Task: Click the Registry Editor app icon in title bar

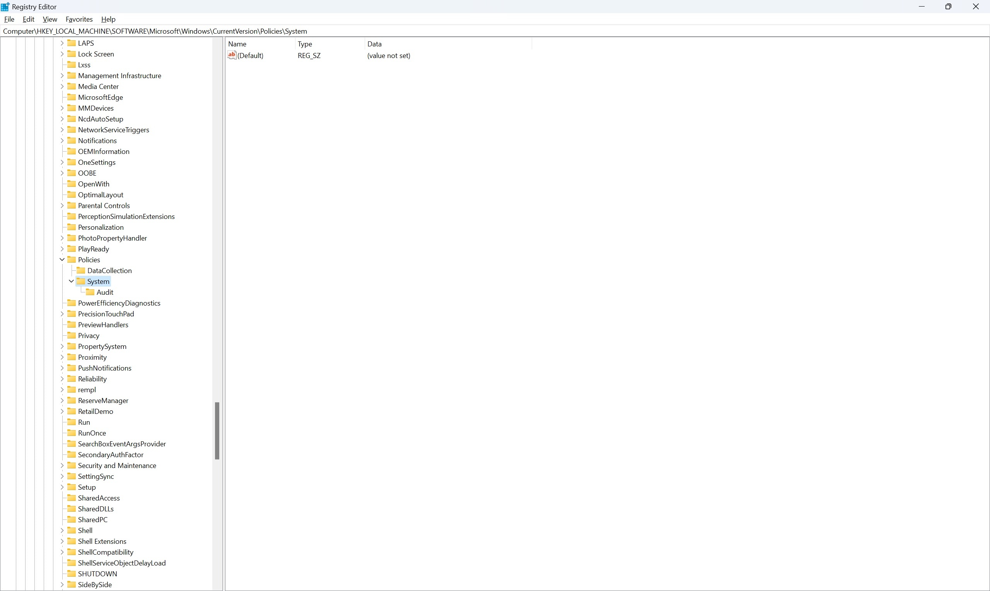Action: 5,7
